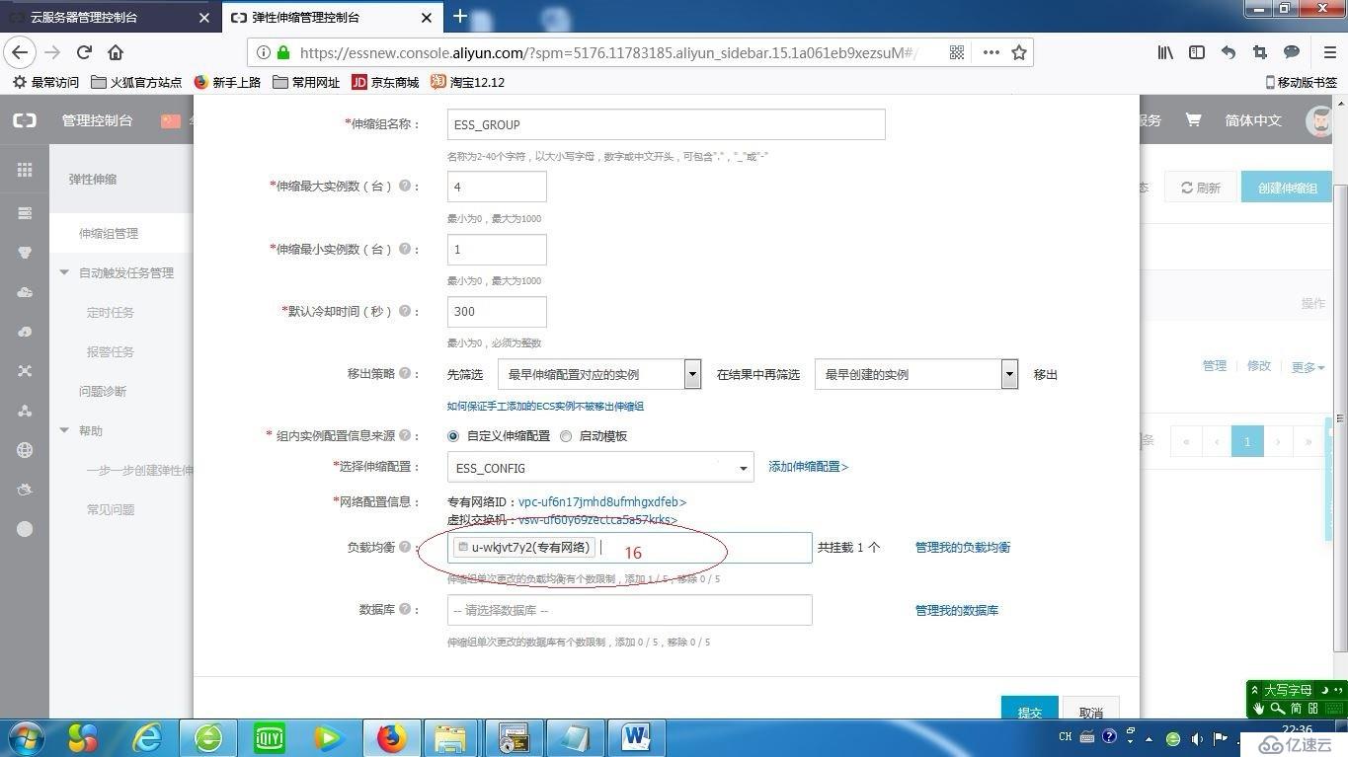Click the cloud icon in console sidebar
This screenshot has height=757, width=1348.
coord(25,292)
